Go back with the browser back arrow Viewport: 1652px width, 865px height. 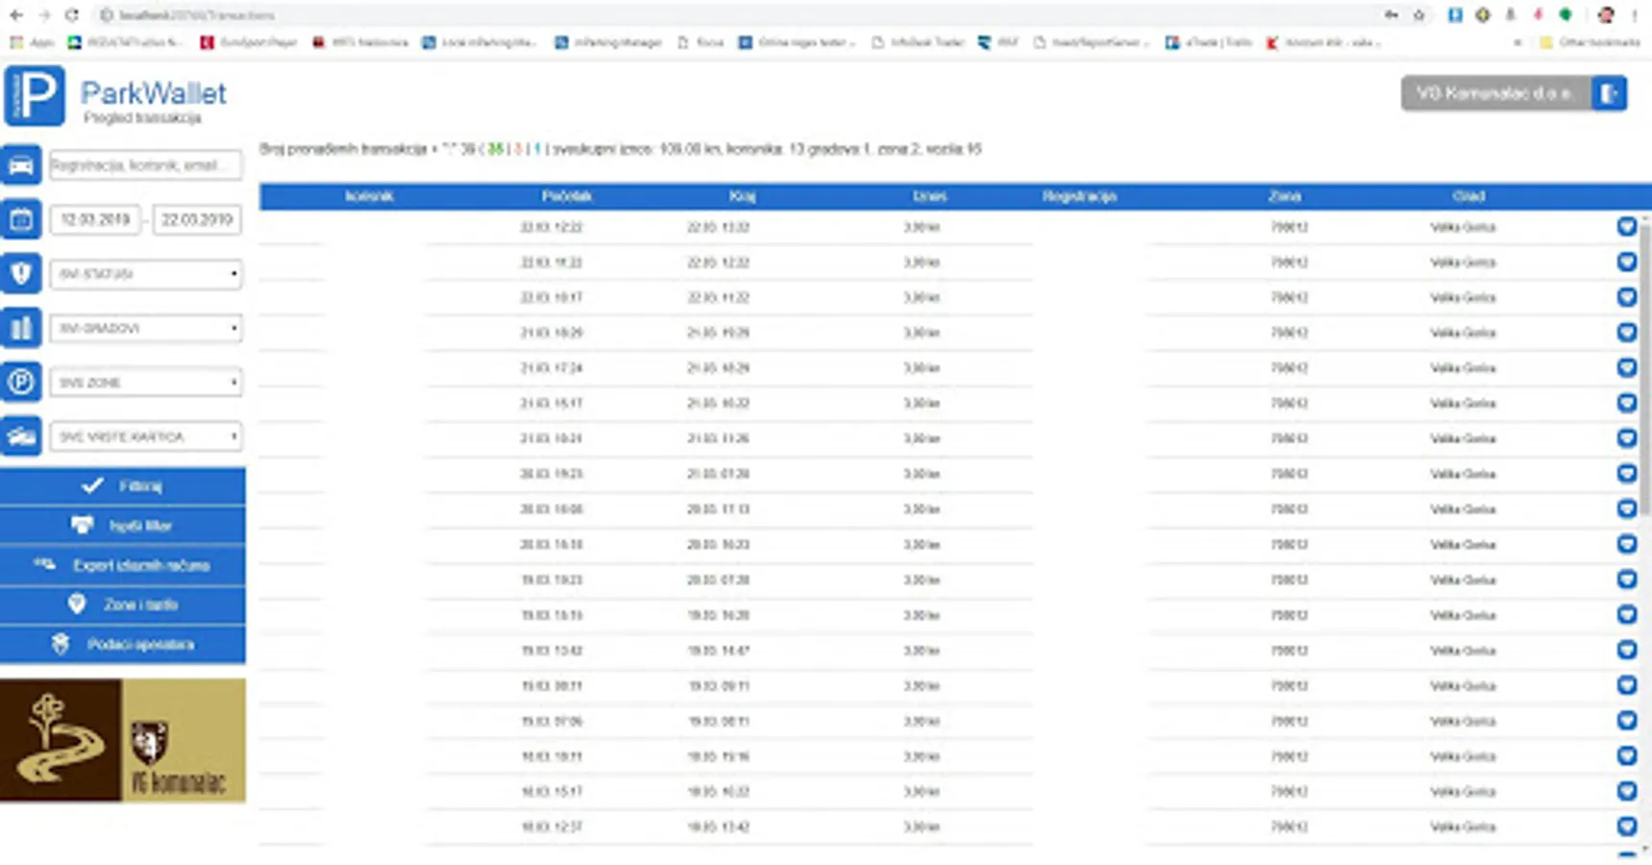click(x=16, y=15)
